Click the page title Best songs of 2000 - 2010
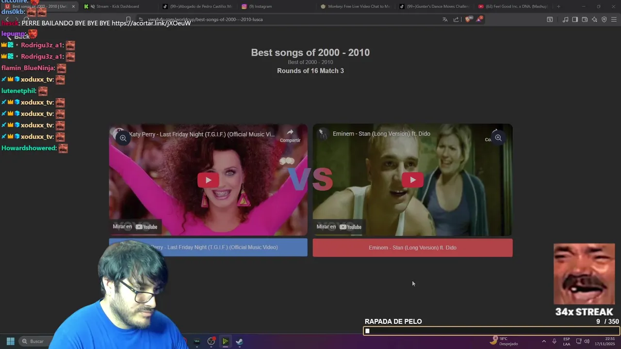Screen dimensions: 621x349 [x=310, y=52]
